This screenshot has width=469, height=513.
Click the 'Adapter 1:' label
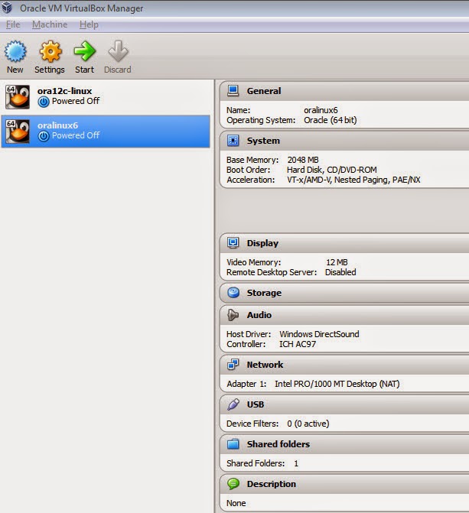coord(246,384)
